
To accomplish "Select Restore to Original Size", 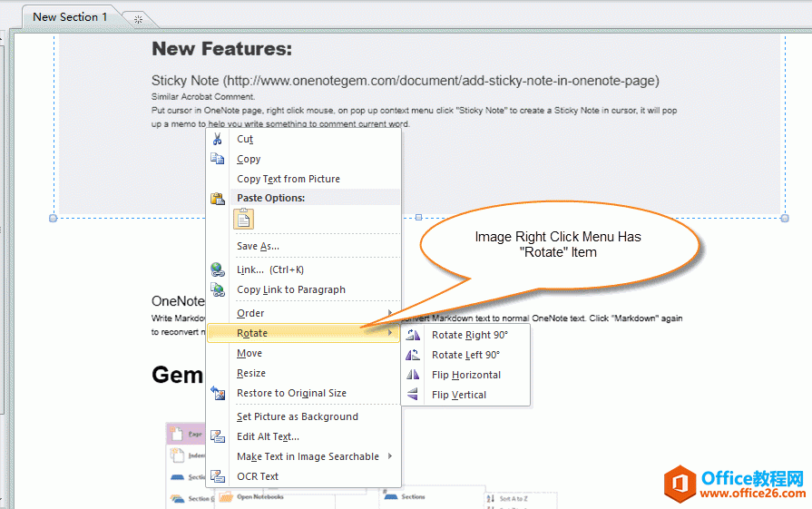I will pos(304,393).
